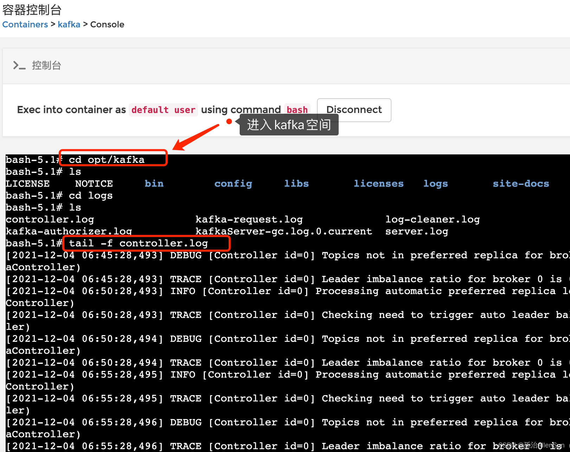The width and height of the screenshot is (570, 452).
Task: Click the Disconnect button
Action: 354,110
